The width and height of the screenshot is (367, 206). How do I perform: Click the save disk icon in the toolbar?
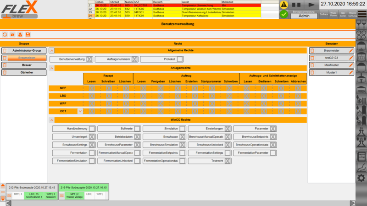[x=28, y=34]
